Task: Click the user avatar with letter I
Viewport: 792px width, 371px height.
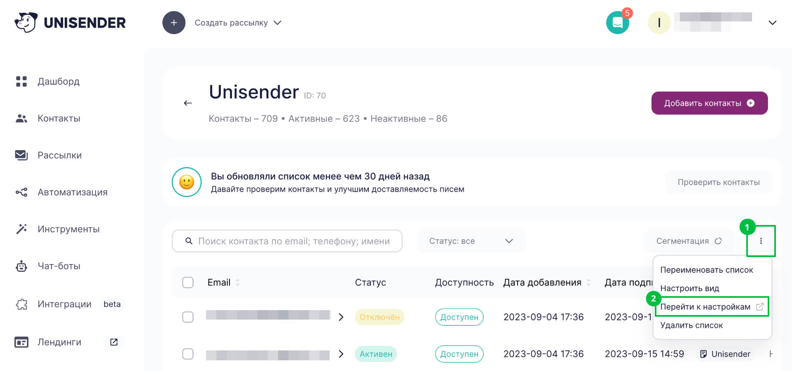Action: [659, 23]
